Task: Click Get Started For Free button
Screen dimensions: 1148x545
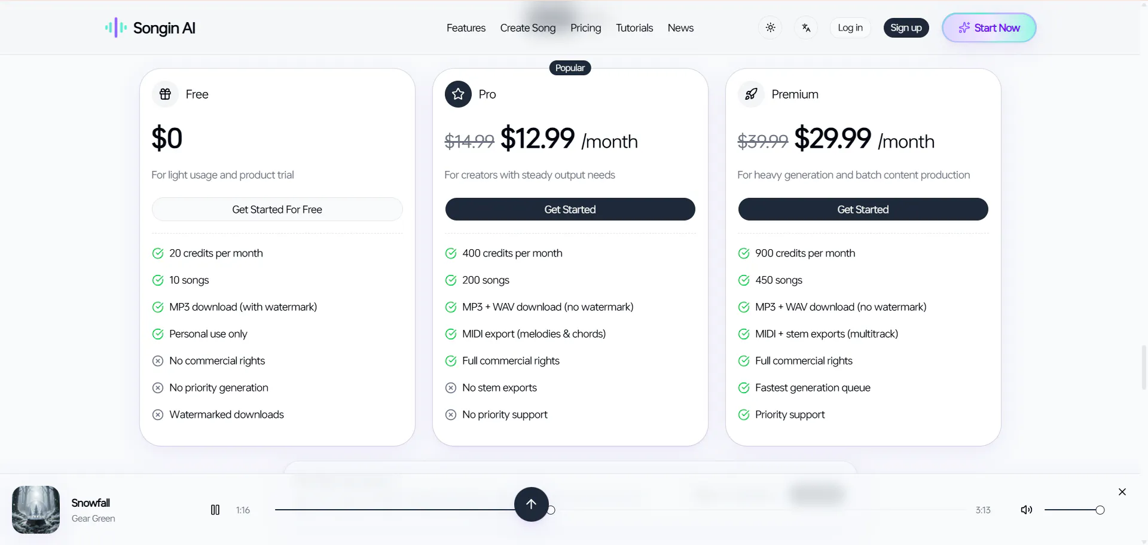Action: point(277,209)
